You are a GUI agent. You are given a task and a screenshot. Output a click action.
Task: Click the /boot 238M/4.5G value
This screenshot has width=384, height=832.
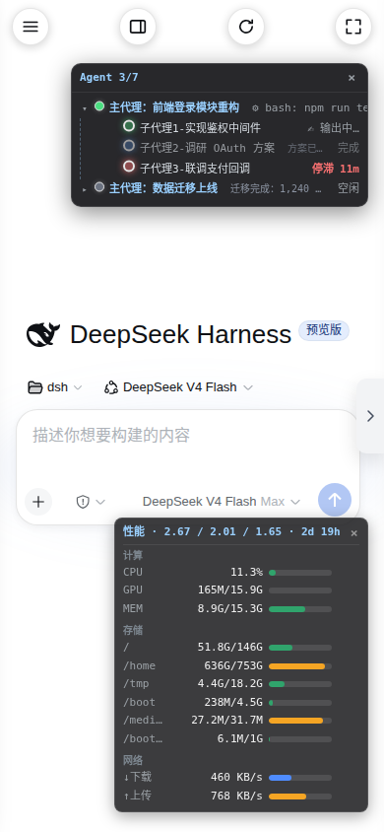233,702
